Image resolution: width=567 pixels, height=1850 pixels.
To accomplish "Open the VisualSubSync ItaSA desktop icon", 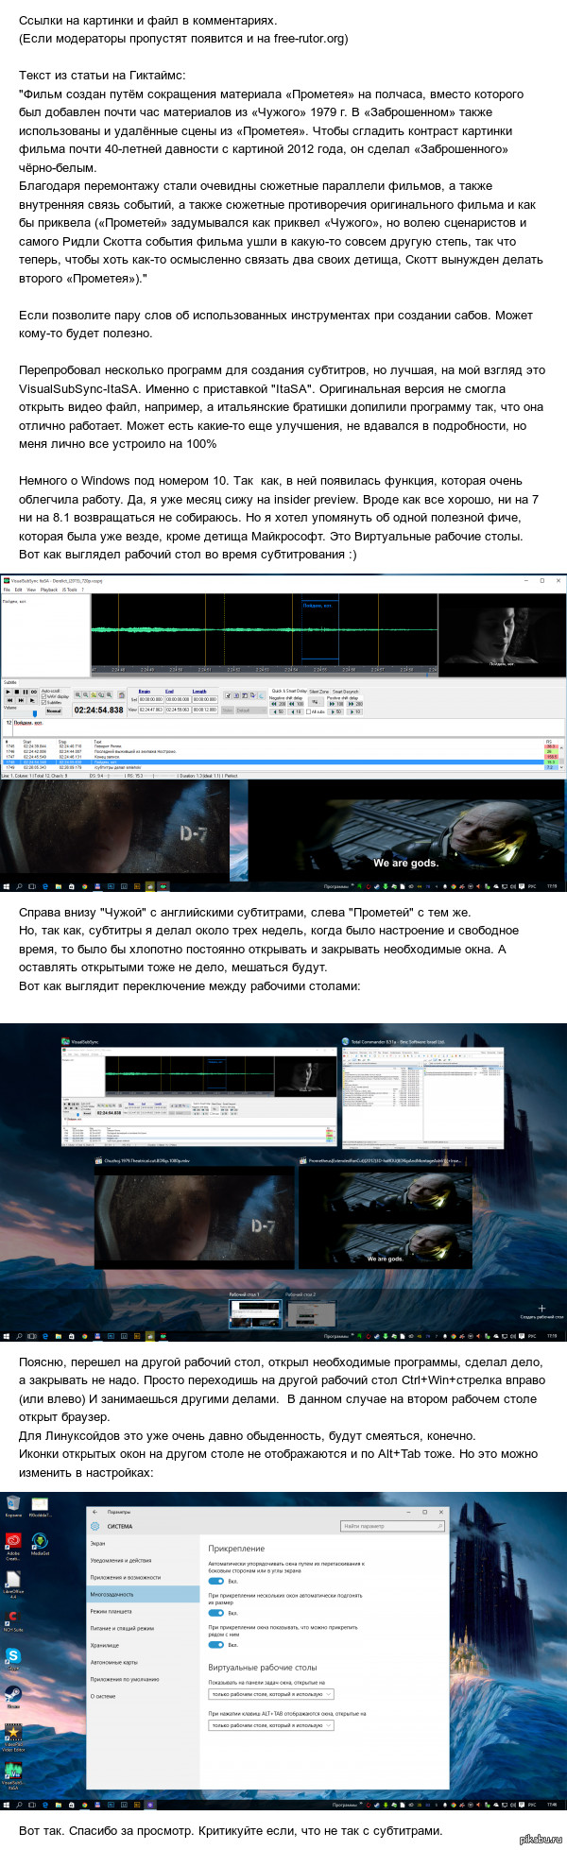I will [13, 1776].
